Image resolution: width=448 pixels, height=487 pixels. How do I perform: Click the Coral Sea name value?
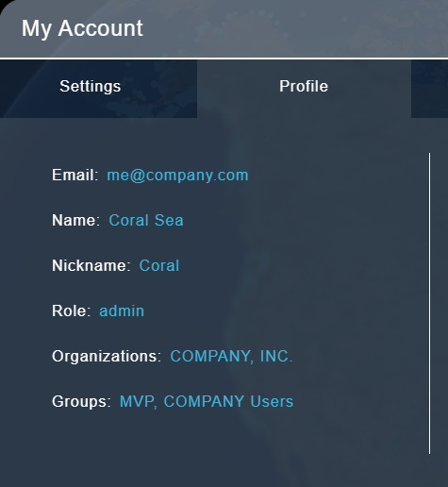(146, 220)
